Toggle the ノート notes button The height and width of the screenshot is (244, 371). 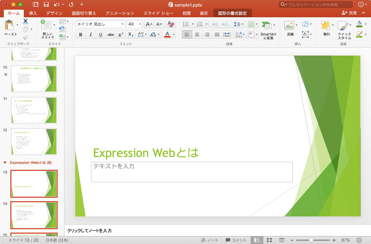point(209,240)
